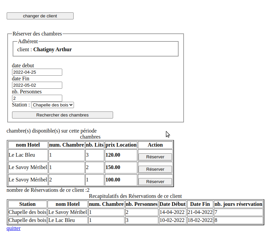
Task: Click the 'Action' column header
Action: point(155,145)
